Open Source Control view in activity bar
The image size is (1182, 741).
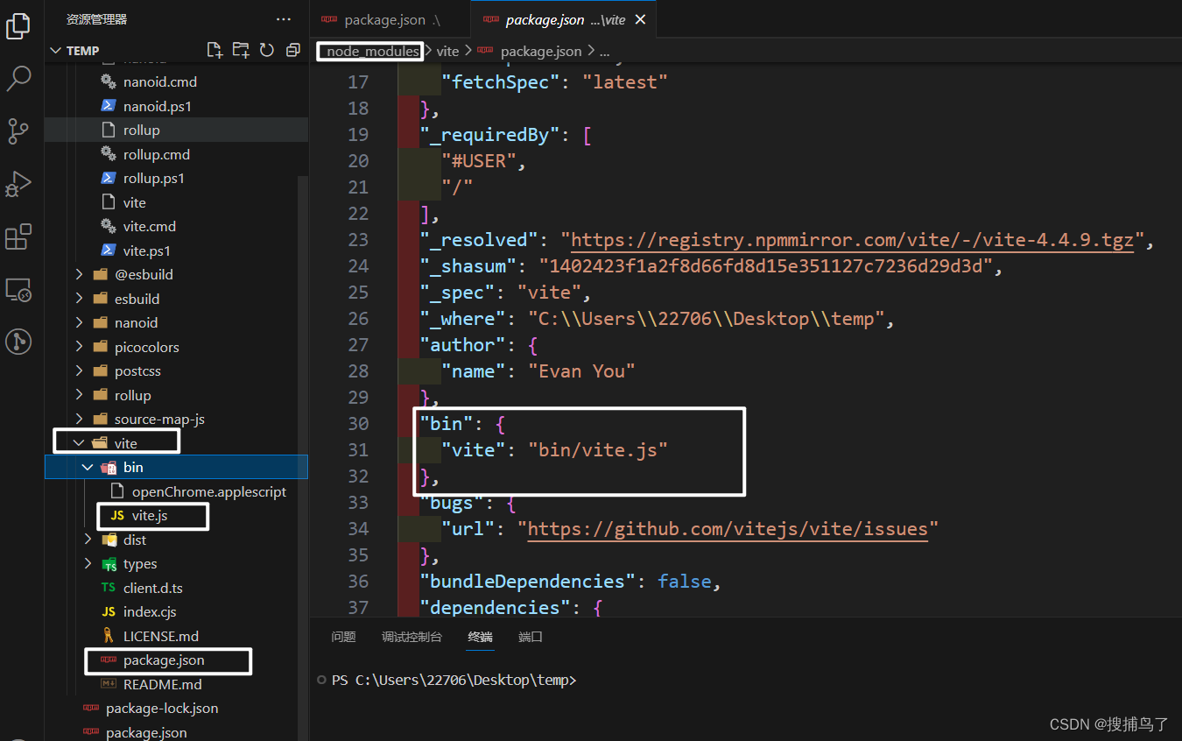pos(18,131)
